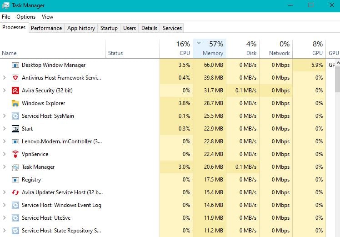Expand the Antivirus Host Framework Service group
Viewport: 340px width, 237px height.
click(x=5, y=77)
